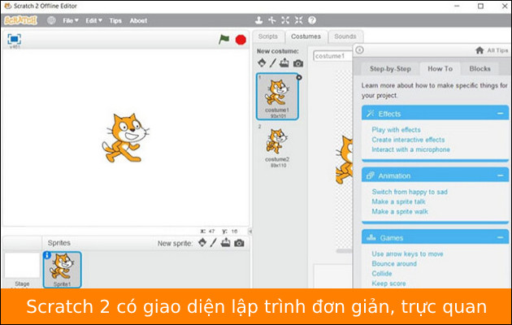Choose new costume from library
The height and width of the screenshot is (325, 512).
[x=262, y=63]
